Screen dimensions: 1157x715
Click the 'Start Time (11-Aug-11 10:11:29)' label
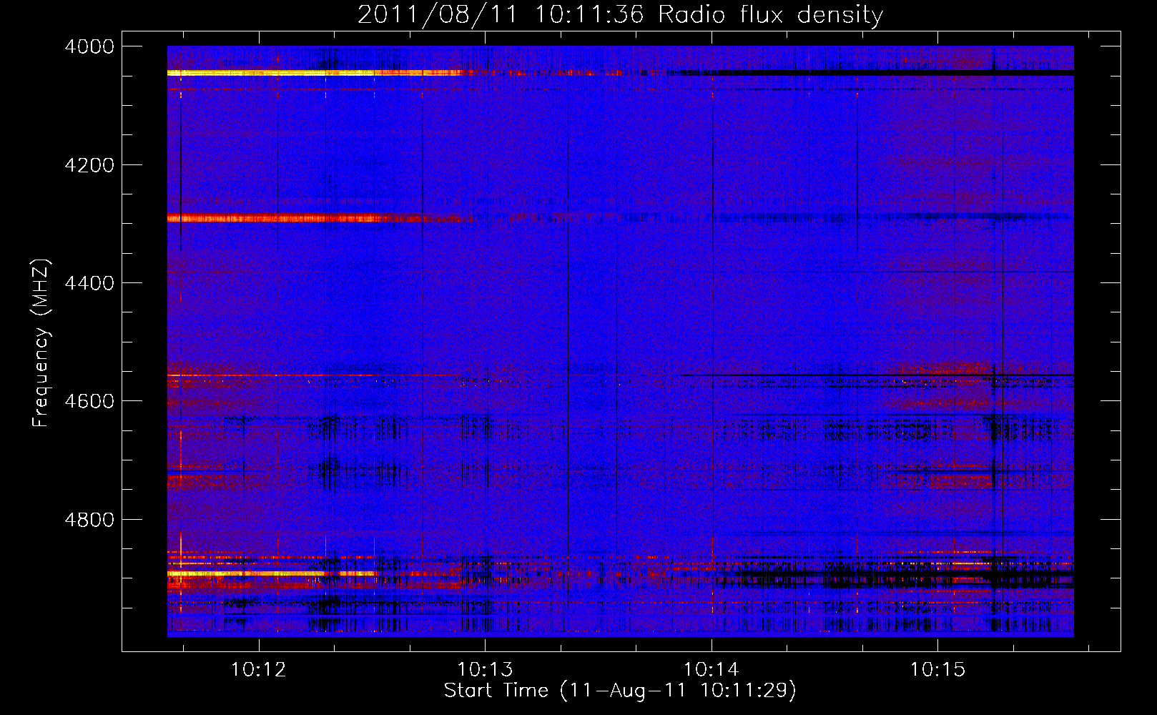(620, 691)
